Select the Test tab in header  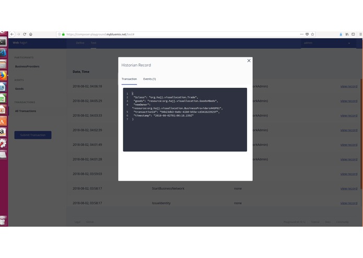(x=93, y=43)
